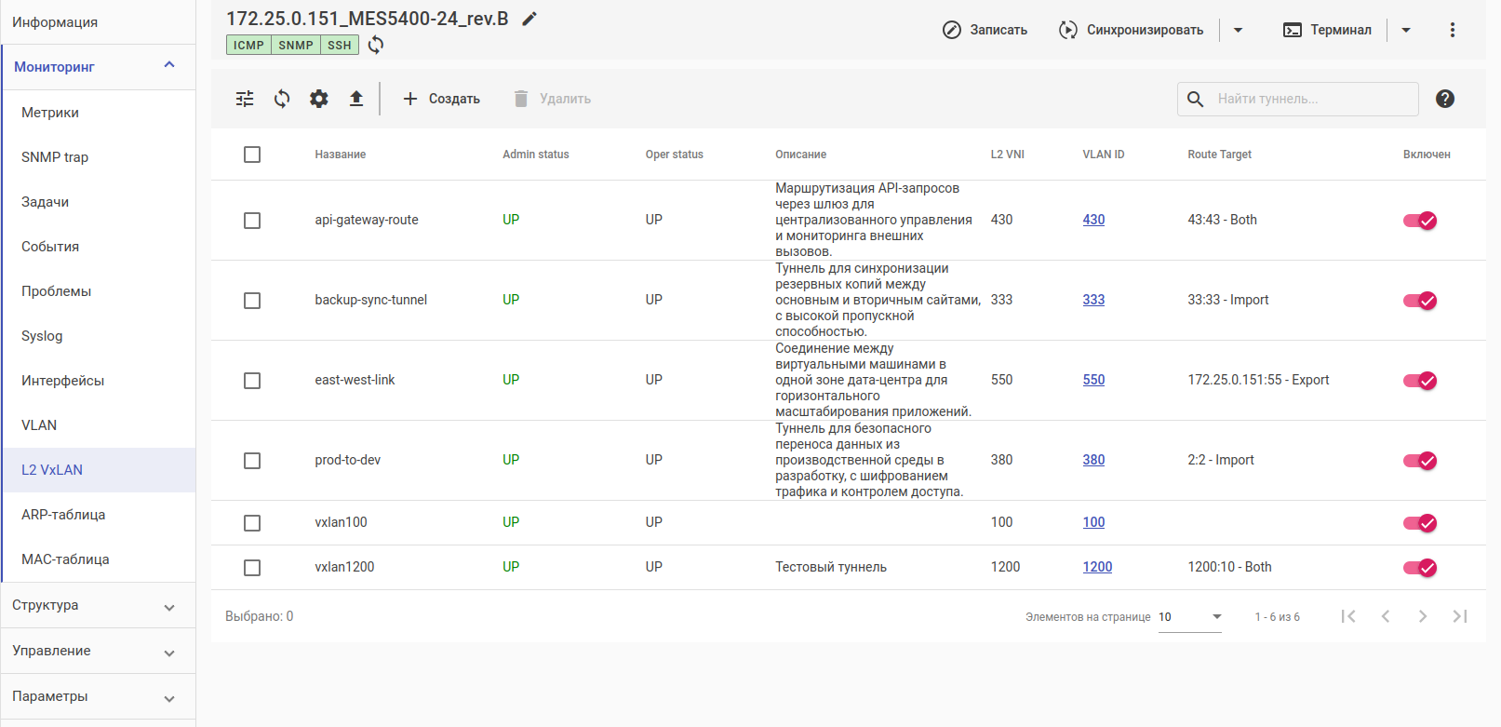The width and height of the screenshot is (1501, 727).
Task: Click the Создать button
Action: pos(441,99)
